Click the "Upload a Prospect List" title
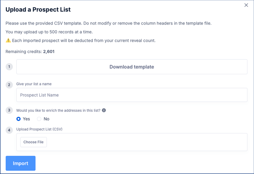Image resolution: width=254 pixels, height=174 pixels. pyautogui.click(x=38, y=9)
